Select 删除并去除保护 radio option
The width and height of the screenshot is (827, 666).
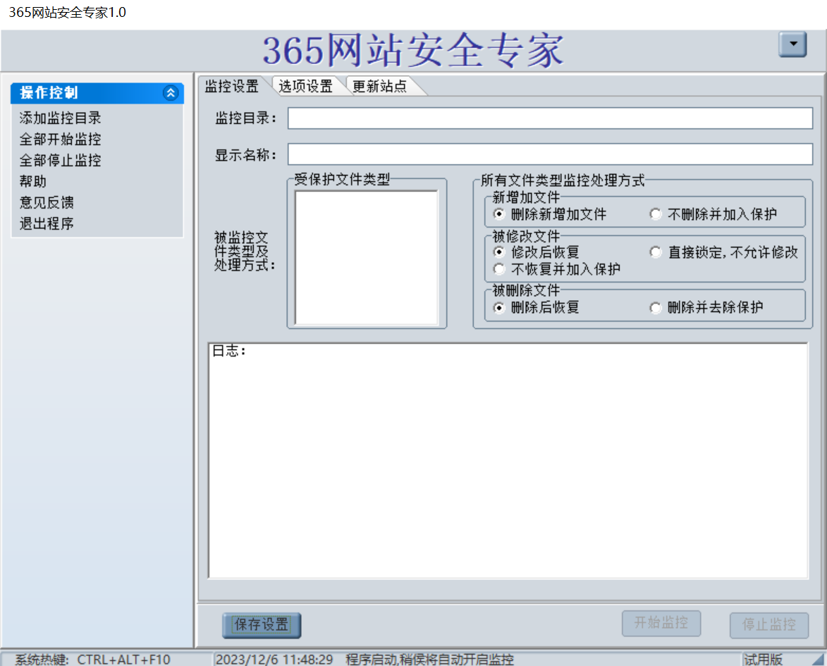[x=706, y=307]
